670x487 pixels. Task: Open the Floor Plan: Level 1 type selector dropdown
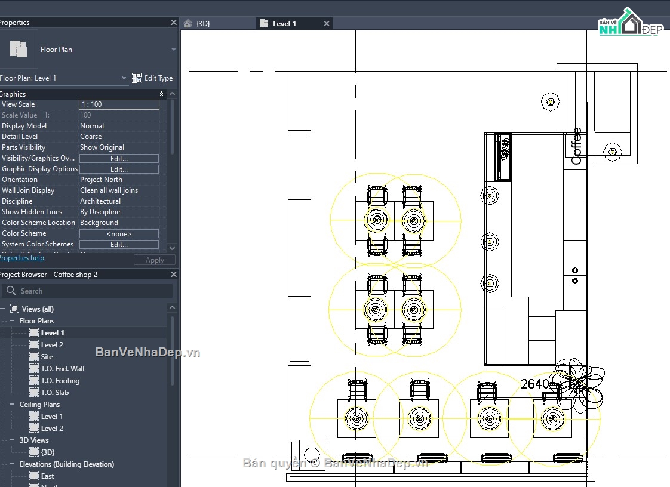tap(124, 78)
